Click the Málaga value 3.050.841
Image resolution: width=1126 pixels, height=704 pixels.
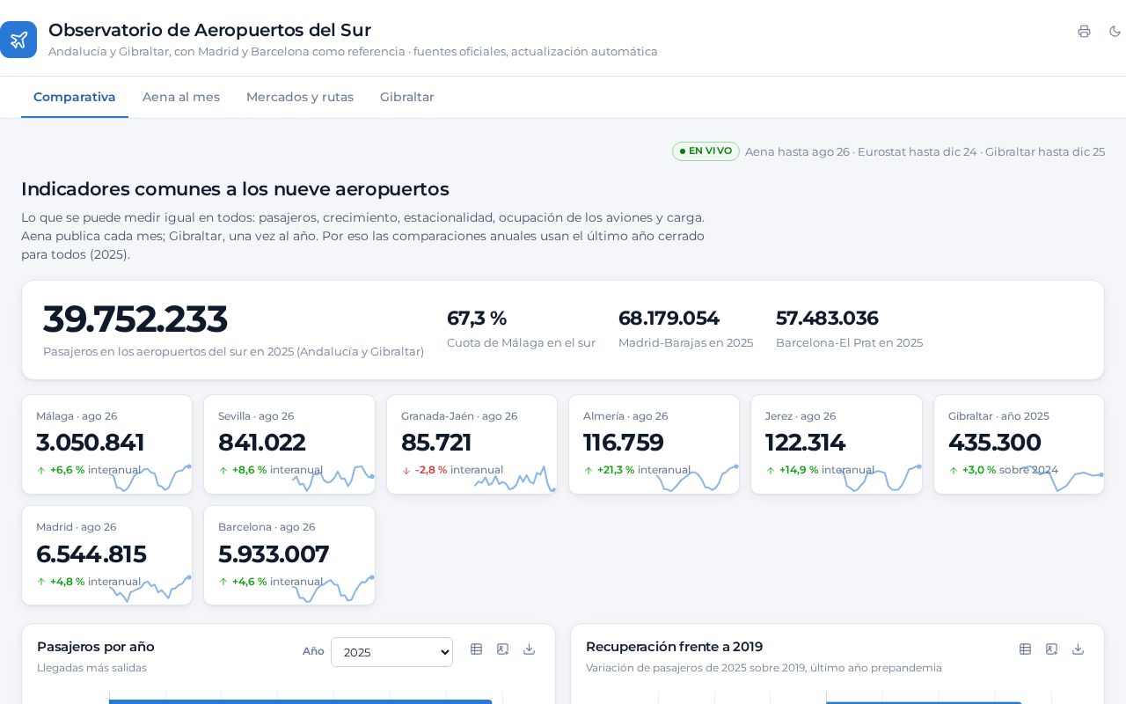(x=90, y=443)
